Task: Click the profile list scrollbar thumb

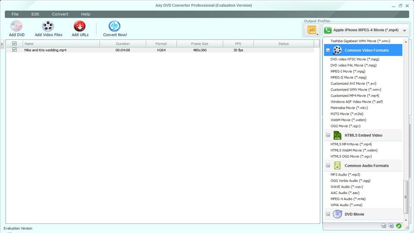Action: (405, 197)
